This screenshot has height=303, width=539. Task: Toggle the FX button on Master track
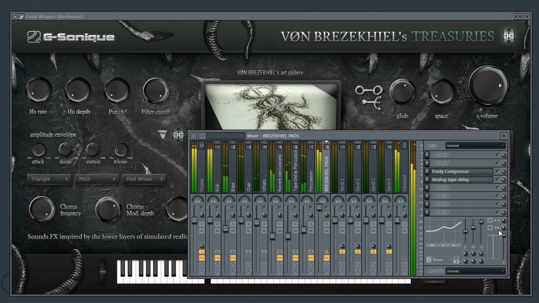(202, 258)
